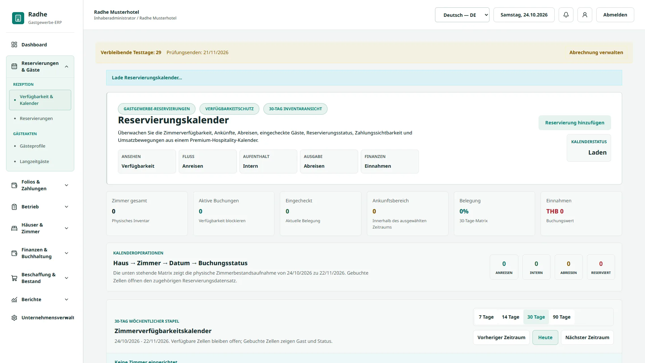Image resolution: width=645 pixels, height=363 pixels.
Task: Click the Häuser & Zimmer bed icon
Action: 14,228
